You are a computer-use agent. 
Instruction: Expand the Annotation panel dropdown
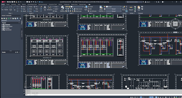coord(51,13)
